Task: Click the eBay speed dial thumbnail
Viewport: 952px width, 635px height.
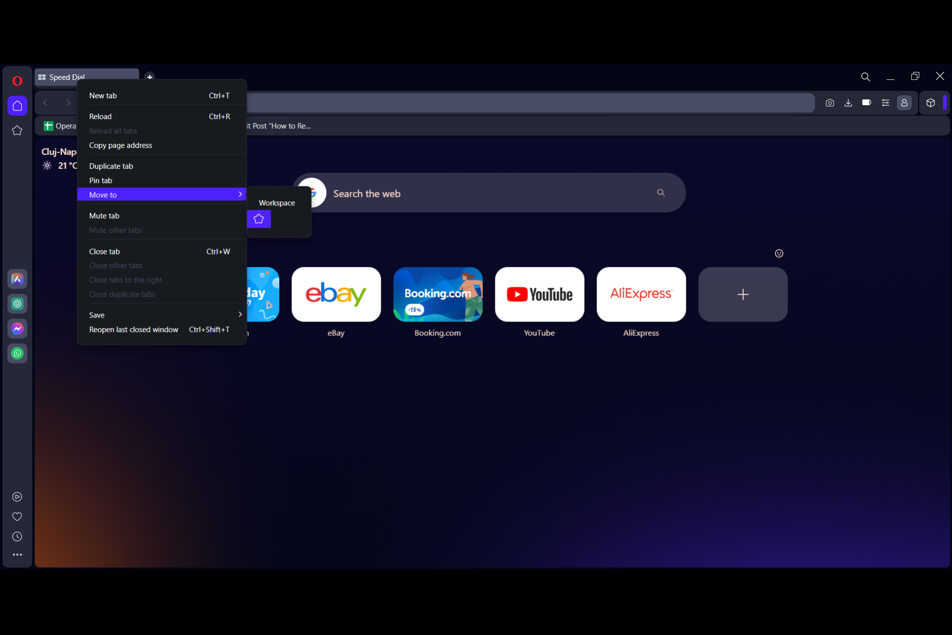Action: 336,293
